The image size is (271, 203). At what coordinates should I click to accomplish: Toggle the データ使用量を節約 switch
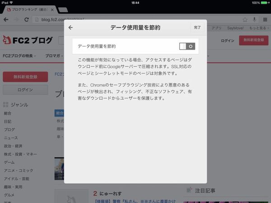(x=187, y=46)
